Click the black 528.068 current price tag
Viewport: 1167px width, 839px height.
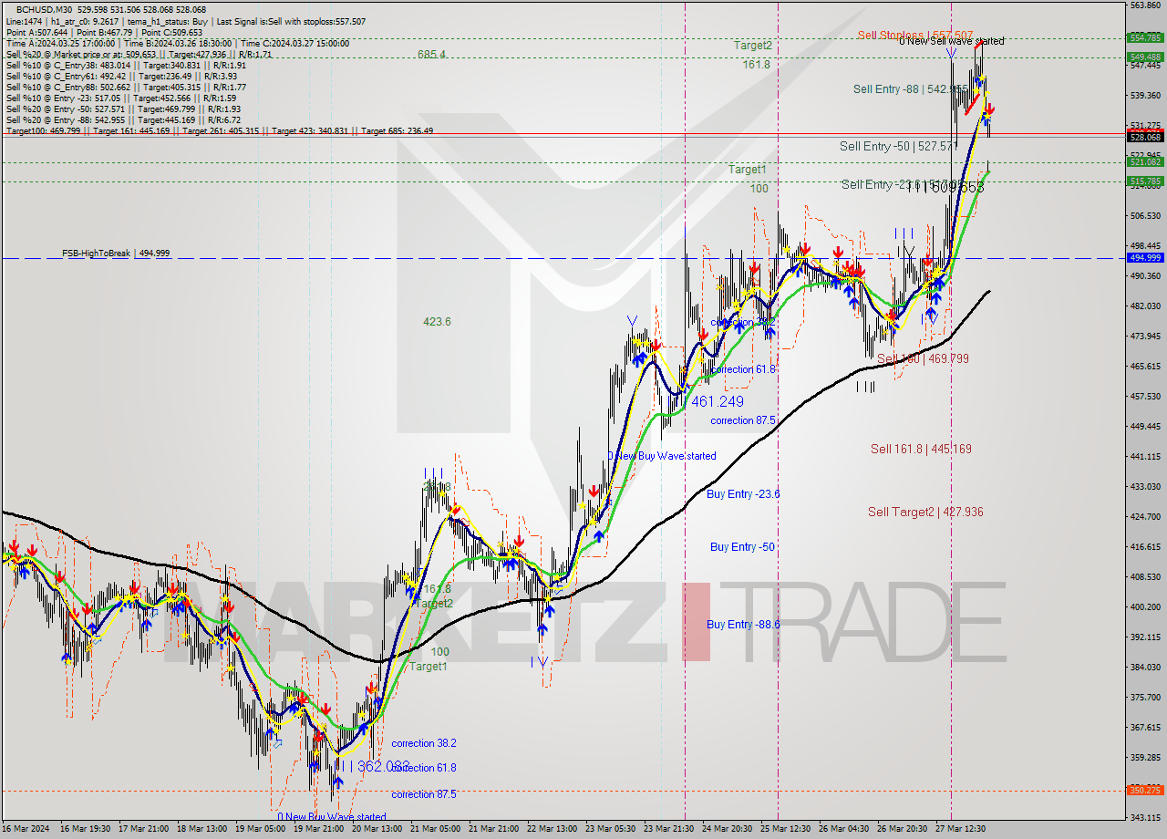coord(1145,137)
